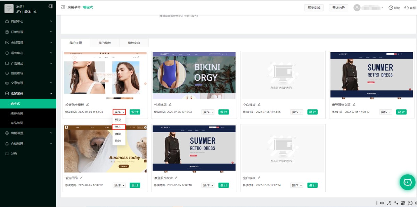Screen dimensions: 417x207
Task: Open 操作 dropdown for 摩登服饰女装 top-row theme
Action: 385,112
